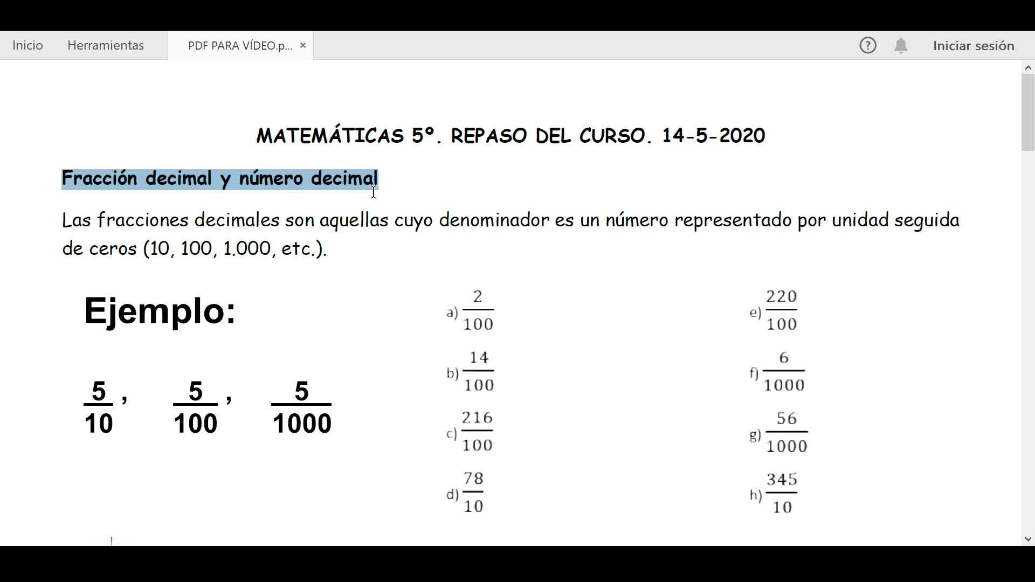Image resolution: width=1035 pixels, height=582 pixels.
Task: Click Iniciar sesión to sign in
Action: point(974,46)
